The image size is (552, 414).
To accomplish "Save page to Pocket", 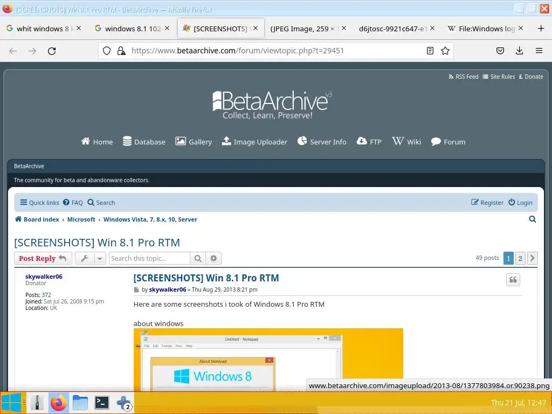I will click(x=500, y=51).
